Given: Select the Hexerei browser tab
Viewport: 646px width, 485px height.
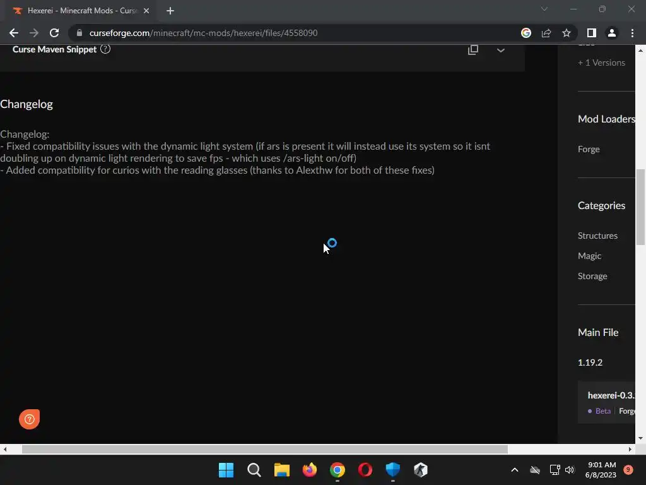Looking at the screenshot, I should (x=80, y=11).
